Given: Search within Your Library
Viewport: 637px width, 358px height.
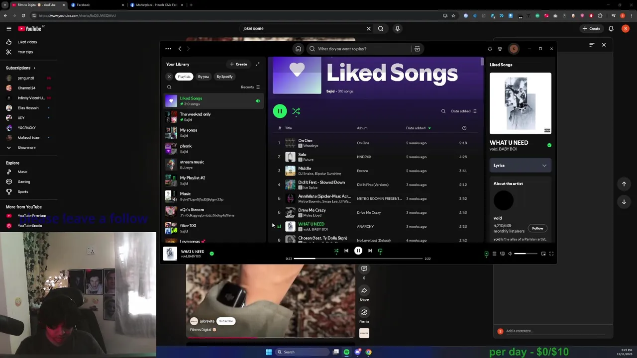Looking at the screenshot, I should pos(169,87).
